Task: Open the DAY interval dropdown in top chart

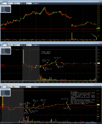Action: coord(10,3)
